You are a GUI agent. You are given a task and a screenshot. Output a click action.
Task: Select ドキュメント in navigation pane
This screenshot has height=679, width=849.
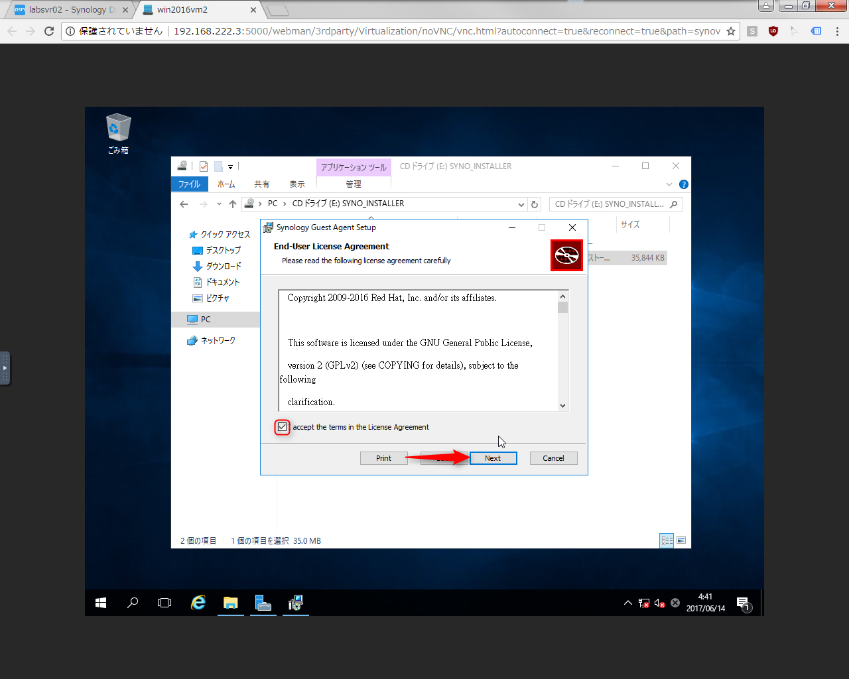pos(216,282)
